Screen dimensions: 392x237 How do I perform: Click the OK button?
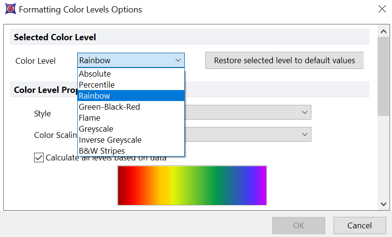pos(298,226)
